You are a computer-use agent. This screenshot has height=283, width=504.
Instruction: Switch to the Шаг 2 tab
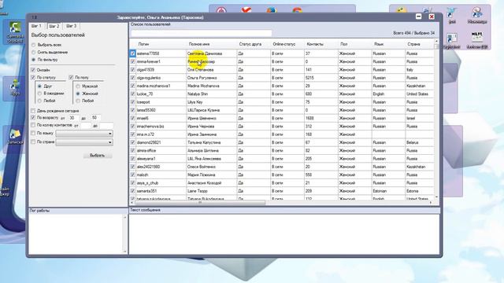54,26
